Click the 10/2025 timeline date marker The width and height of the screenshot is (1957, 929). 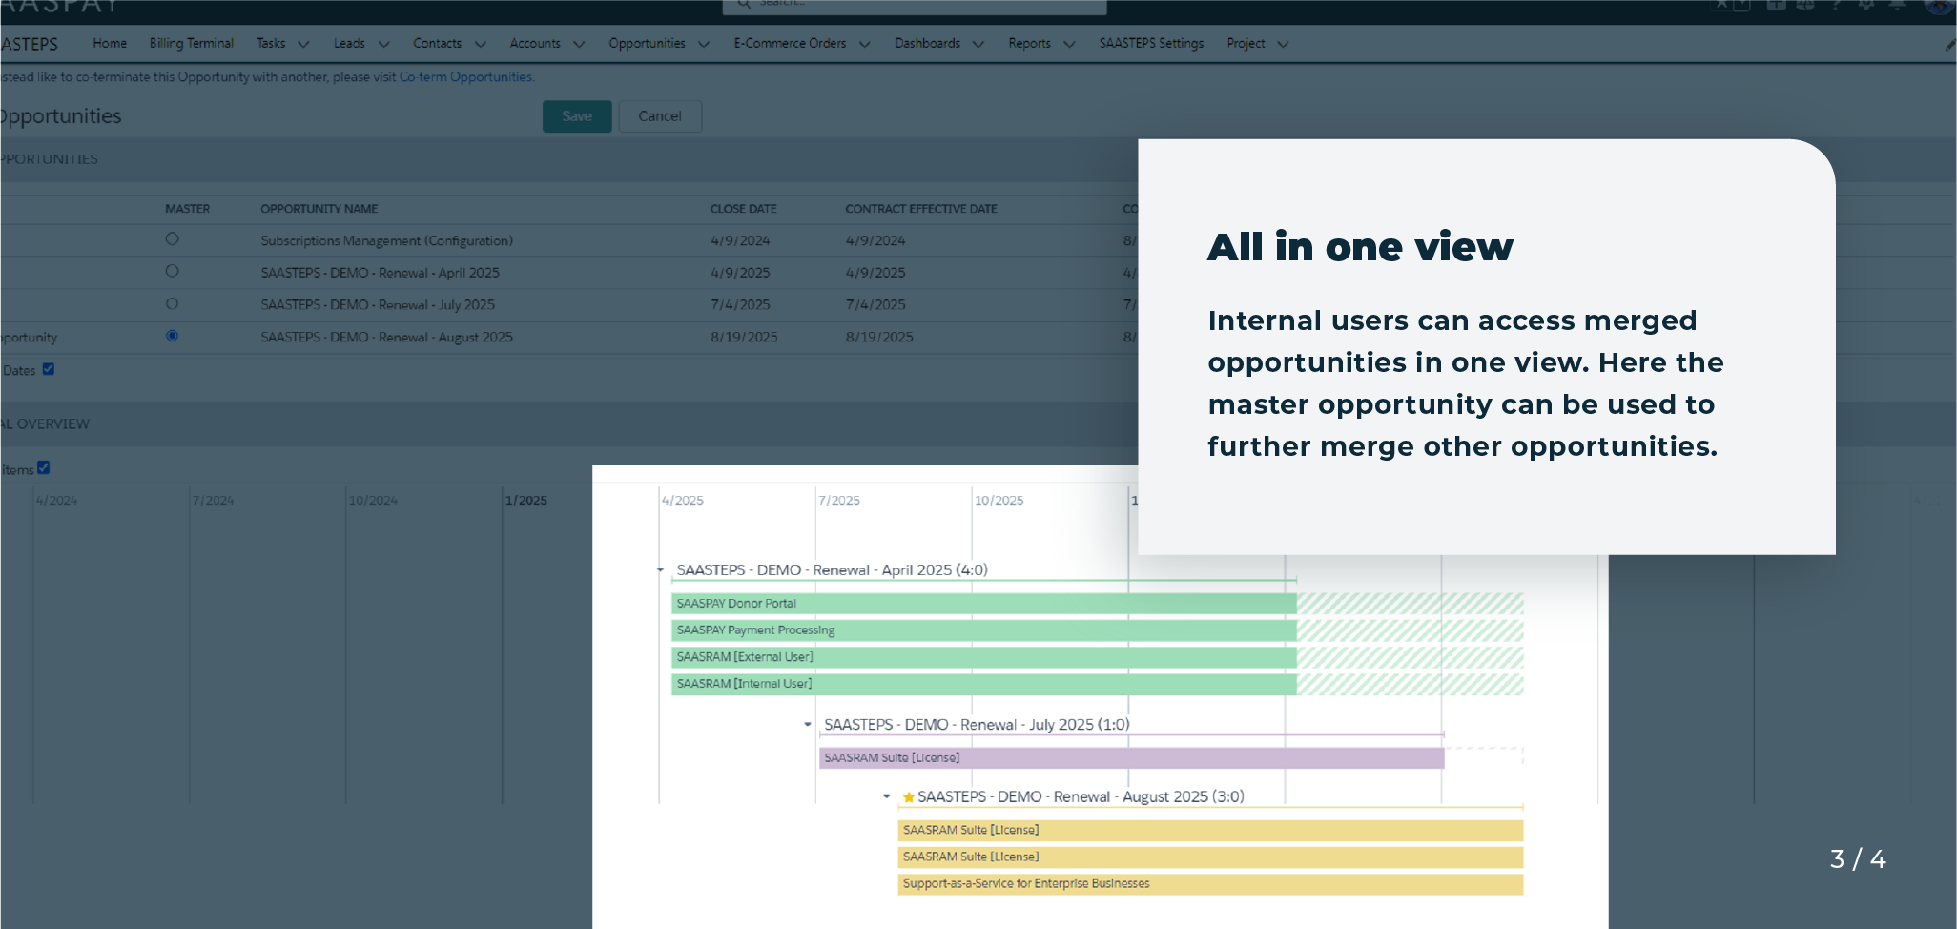[x=999, y=501]
